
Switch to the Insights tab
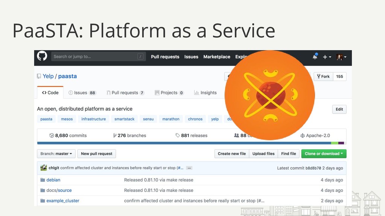205,93
